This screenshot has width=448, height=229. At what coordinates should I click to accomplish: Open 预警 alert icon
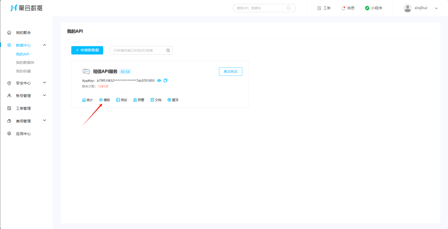tap(135, 100)
